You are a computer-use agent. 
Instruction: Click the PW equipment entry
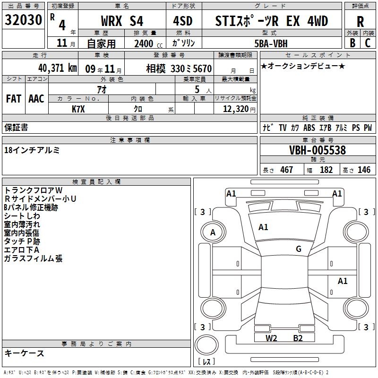tap(368, 128)
